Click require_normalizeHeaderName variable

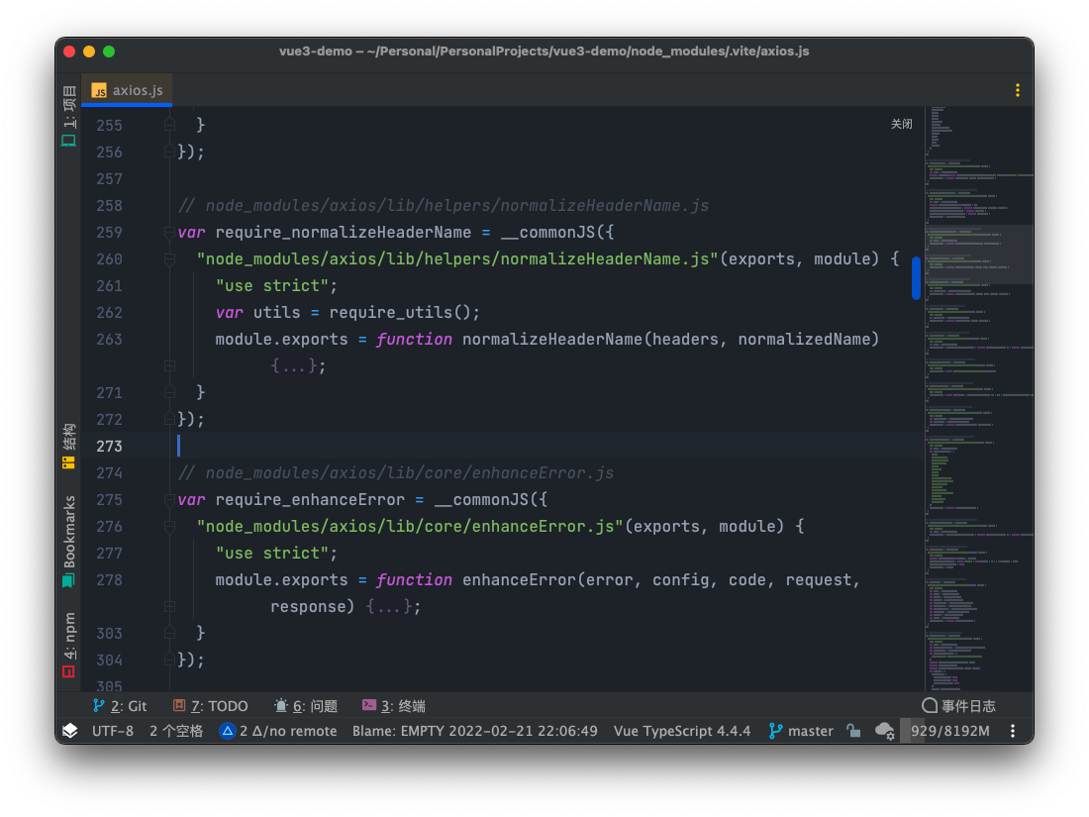point(344,232)
